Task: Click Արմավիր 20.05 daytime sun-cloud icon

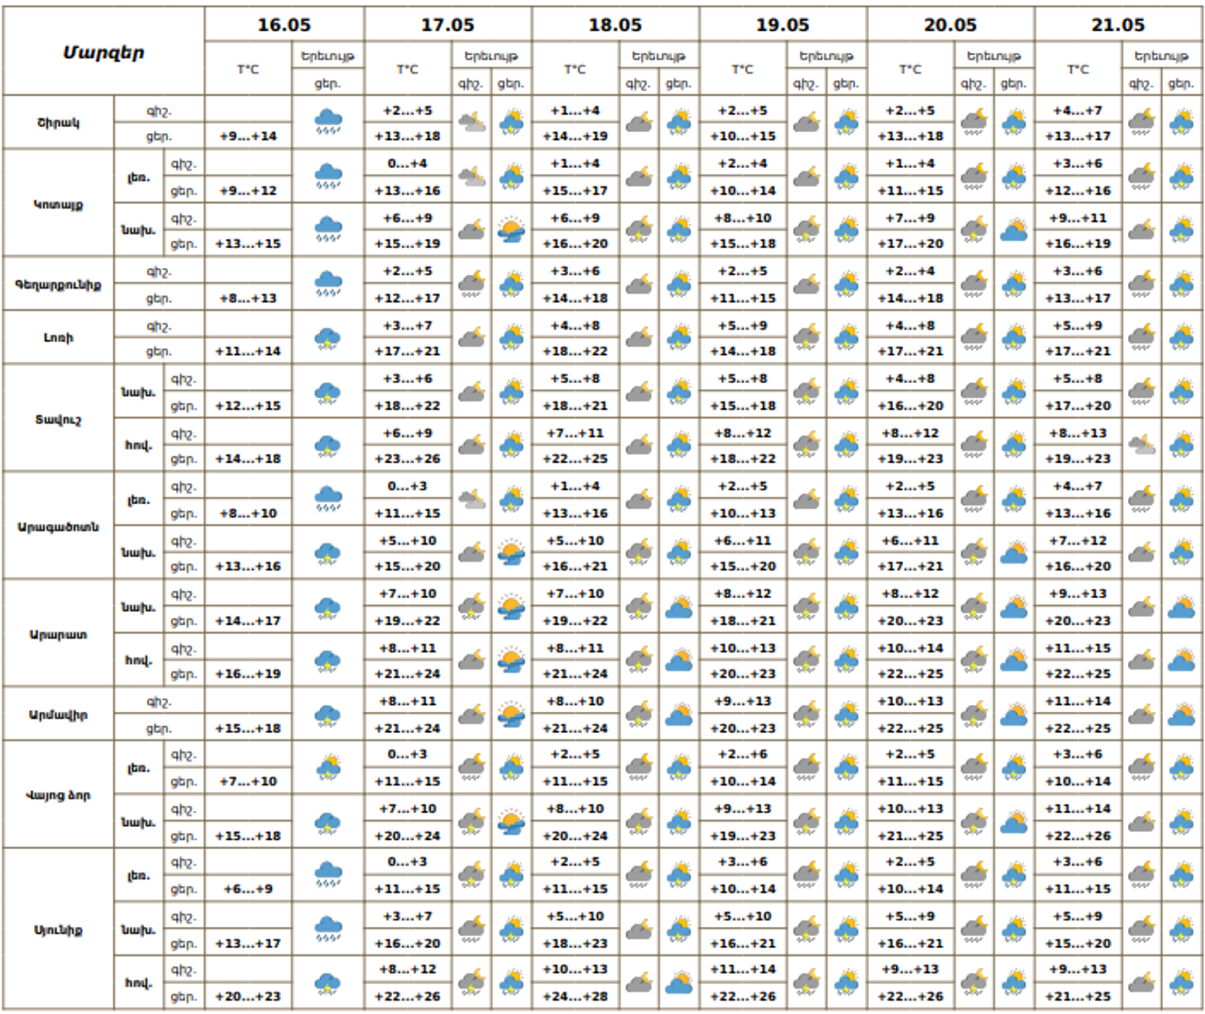Action: pos(1014,714)
